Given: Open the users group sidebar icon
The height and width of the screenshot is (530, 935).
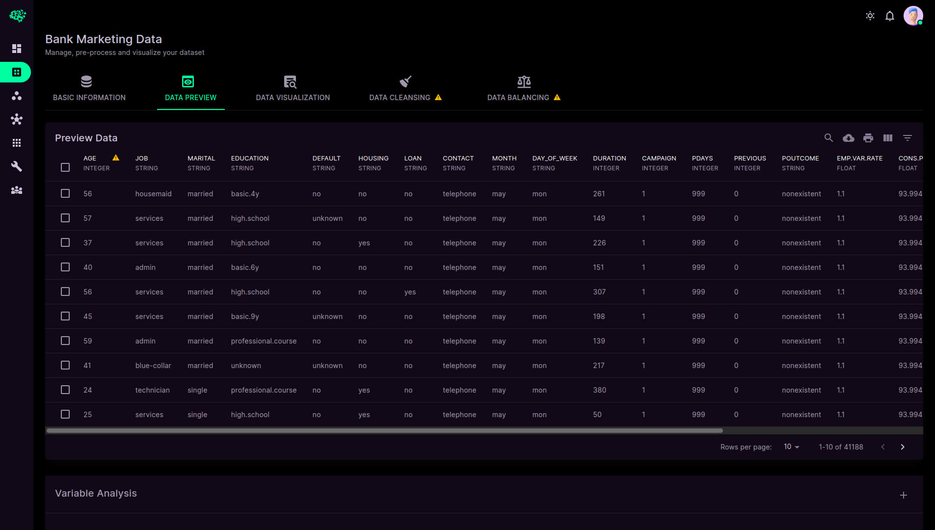Looking at the screenshot, I should 17,190.
